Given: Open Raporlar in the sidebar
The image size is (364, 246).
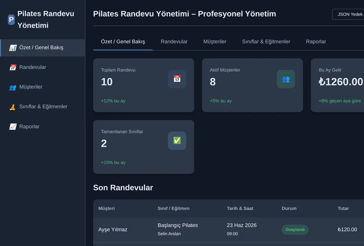Looking at the screenshot, I should point(43,127).
